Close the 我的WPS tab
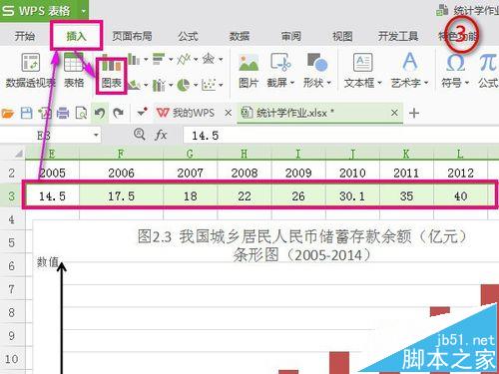The image size is (499, 374). click(x=228, y=113)
